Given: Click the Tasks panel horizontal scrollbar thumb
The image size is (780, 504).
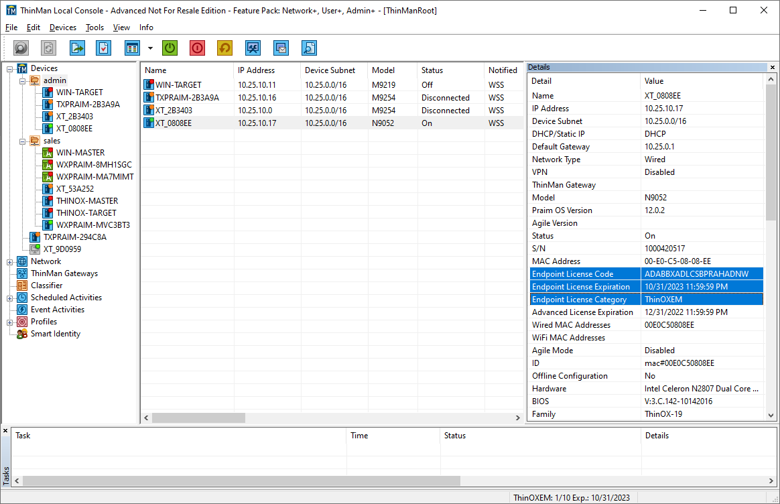Looking at the screenshot, I should [241, 481].
